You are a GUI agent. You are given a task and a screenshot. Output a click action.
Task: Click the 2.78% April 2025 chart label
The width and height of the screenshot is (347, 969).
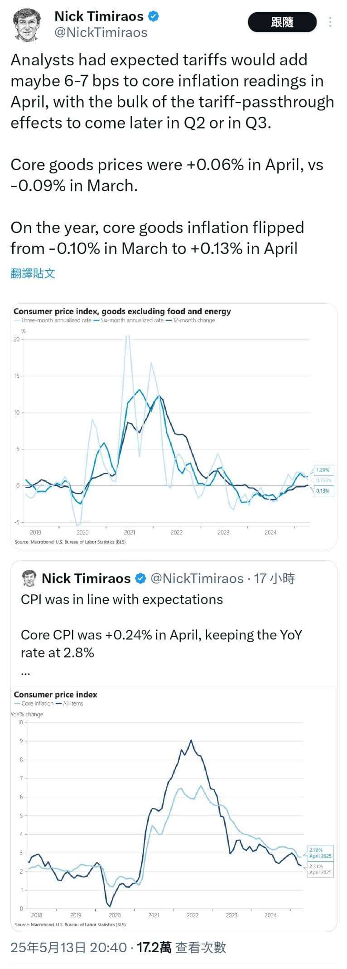click(320, 853)
